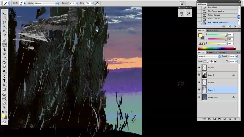Open the brush preset picker arrow
This screenshot has height=137, width=244.
point(25,3)
